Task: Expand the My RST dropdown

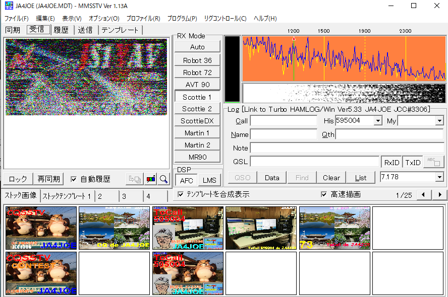Action: (439, 121)
